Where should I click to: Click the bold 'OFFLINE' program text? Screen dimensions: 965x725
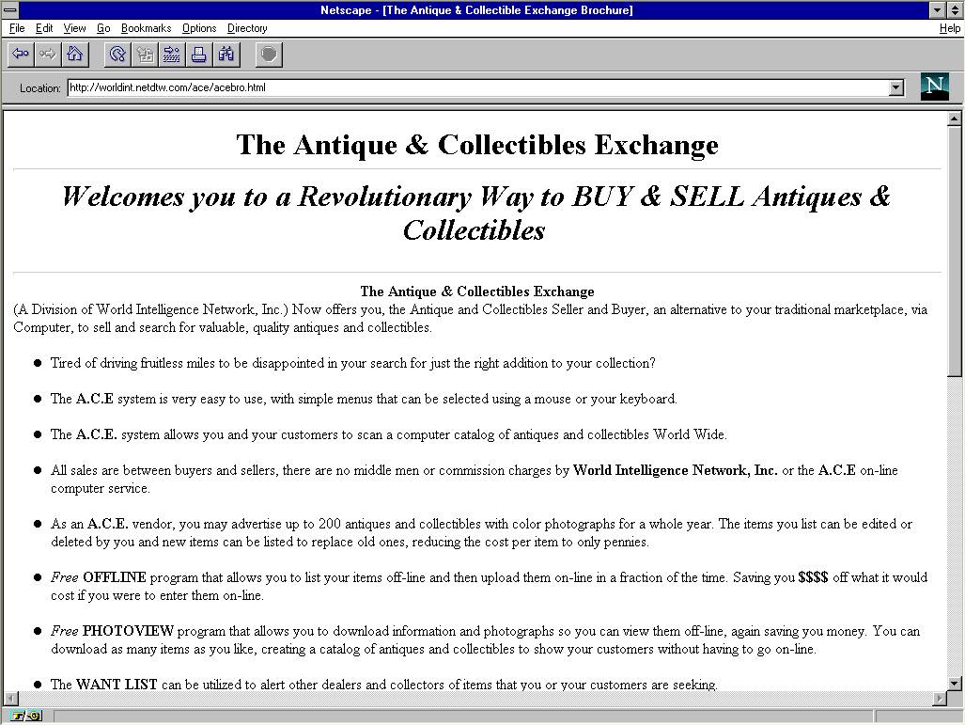coord(114,577)
